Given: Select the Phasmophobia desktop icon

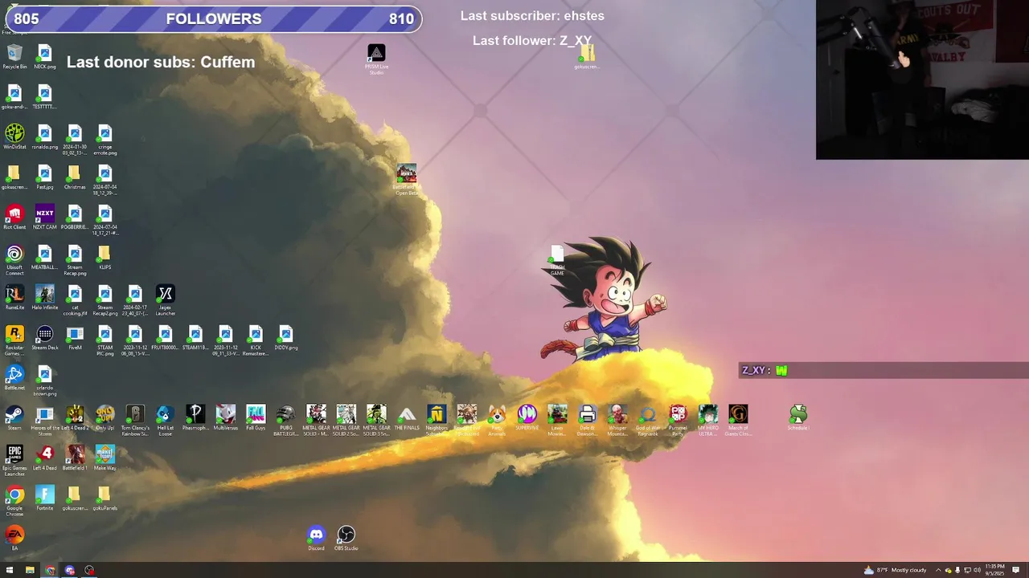Looking at the screenshot, I should [195, 417].
